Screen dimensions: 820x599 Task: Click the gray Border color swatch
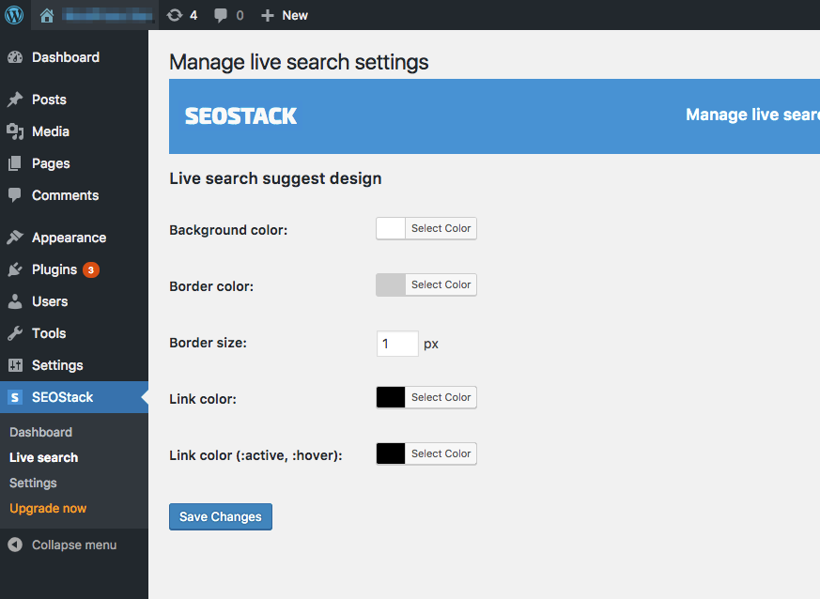coord(391,284)
